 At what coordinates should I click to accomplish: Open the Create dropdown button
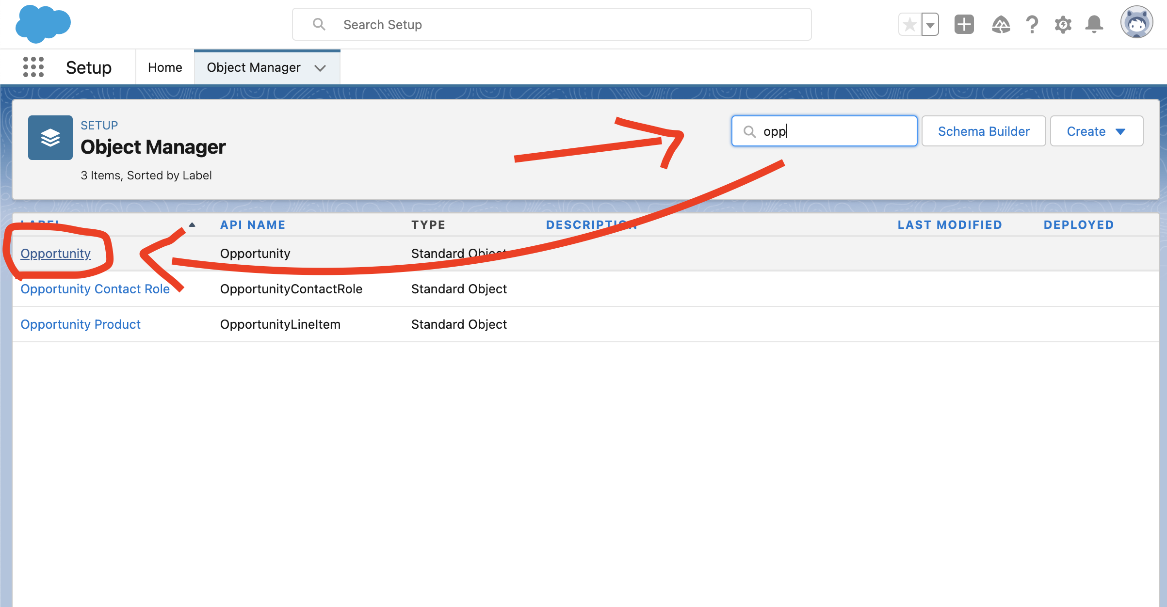pos(1097,131)
